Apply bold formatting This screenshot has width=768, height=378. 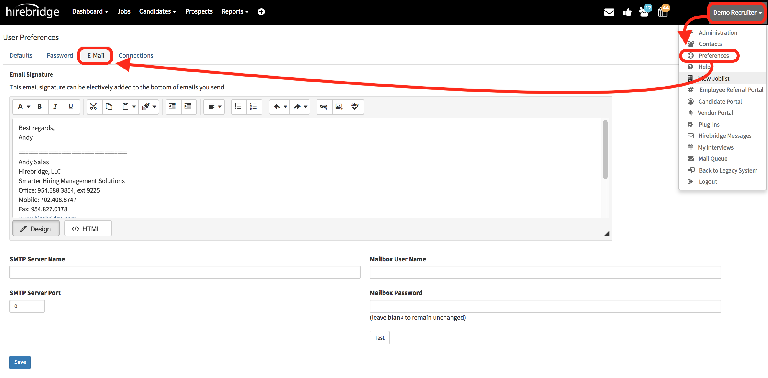(39, 107)
